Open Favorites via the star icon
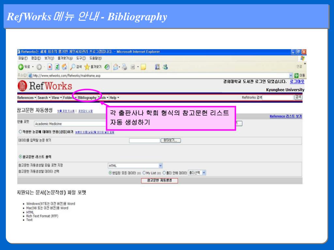 click(x=87, y=67)
